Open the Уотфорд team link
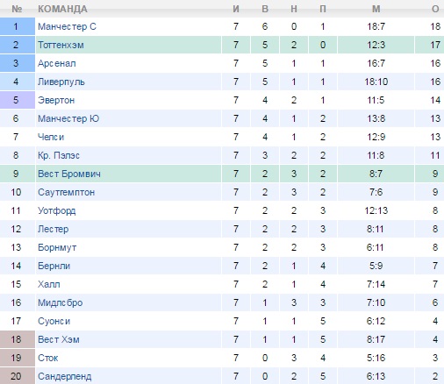Viewport: 444px width, 384px height. tap(57, 210)
